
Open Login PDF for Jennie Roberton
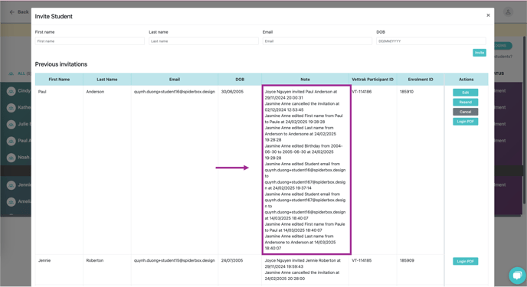(x=465, y=261)
